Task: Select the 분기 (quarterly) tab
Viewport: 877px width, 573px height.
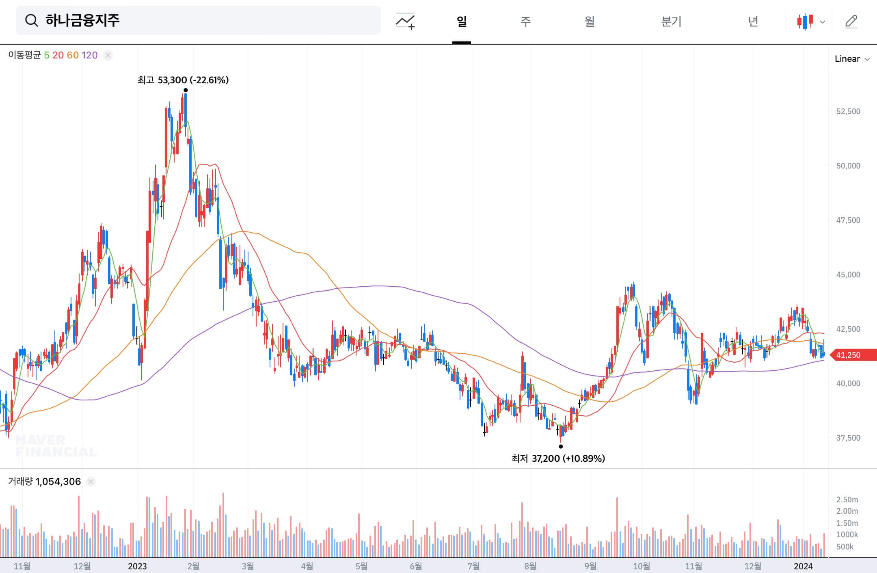Action: tap(671, 22)
